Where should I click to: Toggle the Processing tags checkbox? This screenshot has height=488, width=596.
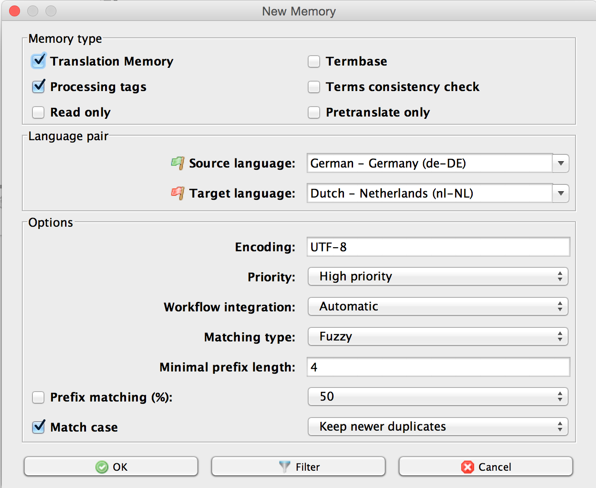point(39,86)
